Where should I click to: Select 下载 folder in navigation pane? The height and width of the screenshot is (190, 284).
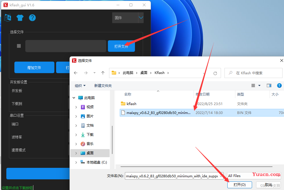(90, 134)
